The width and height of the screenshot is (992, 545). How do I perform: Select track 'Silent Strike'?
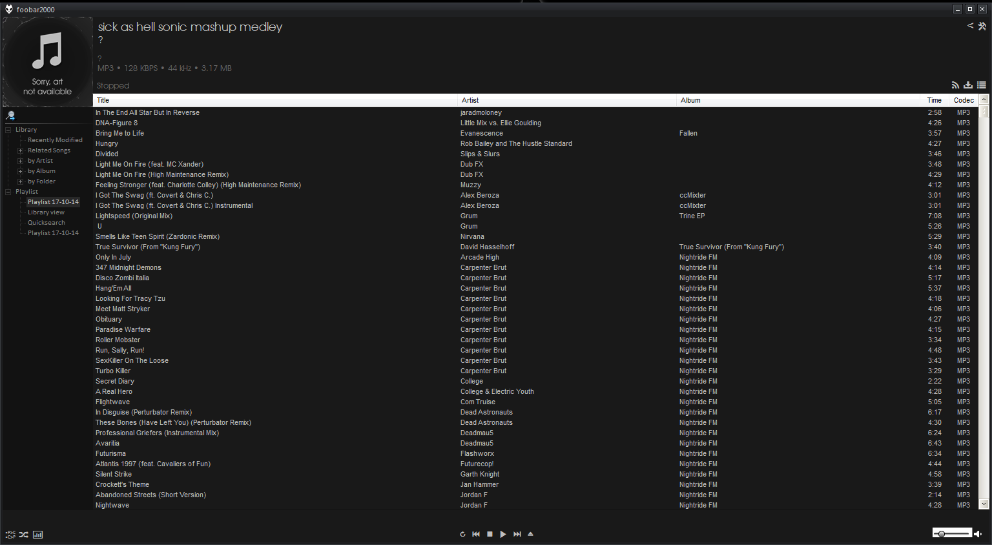[x=114, y=474]
